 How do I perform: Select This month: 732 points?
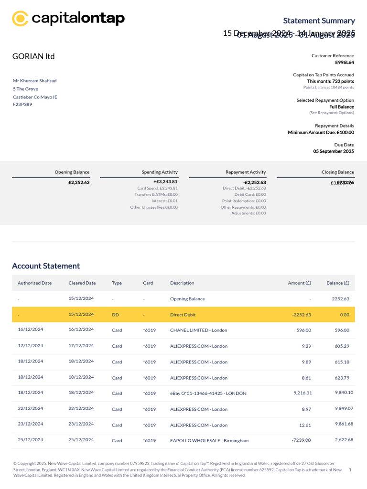tap(331, 81)
